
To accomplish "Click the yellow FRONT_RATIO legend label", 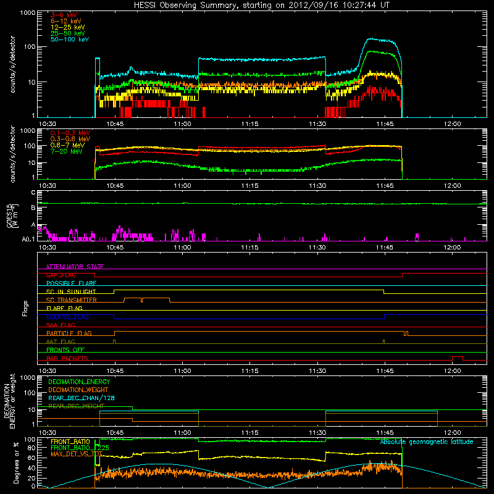I will (70, 442).
